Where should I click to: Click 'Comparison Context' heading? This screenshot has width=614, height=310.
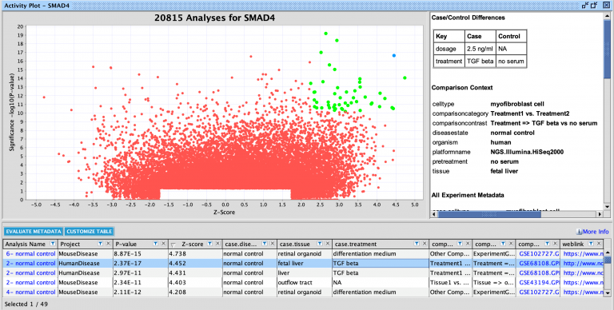point(462,88)
